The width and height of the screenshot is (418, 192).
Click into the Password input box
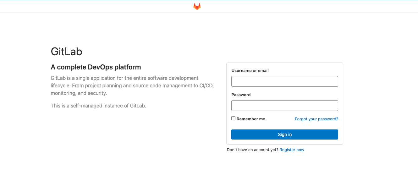tap(284, 106)
